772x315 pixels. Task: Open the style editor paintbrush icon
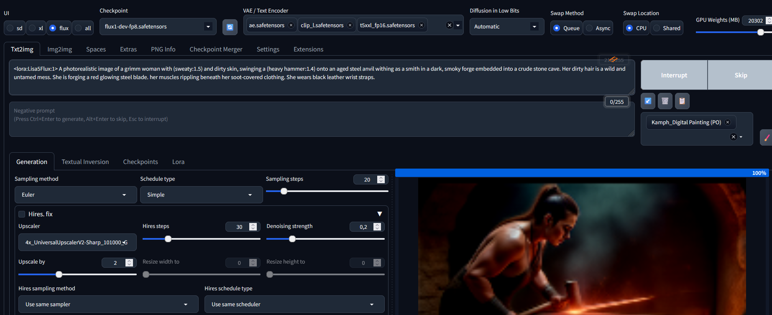click(x=766, y=137)
